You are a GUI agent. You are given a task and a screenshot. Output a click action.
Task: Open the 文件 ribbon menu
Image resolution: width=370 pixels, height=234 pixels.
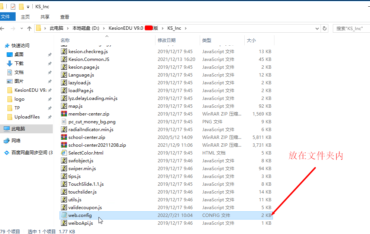pyautogui.click(x=6, y=17)
